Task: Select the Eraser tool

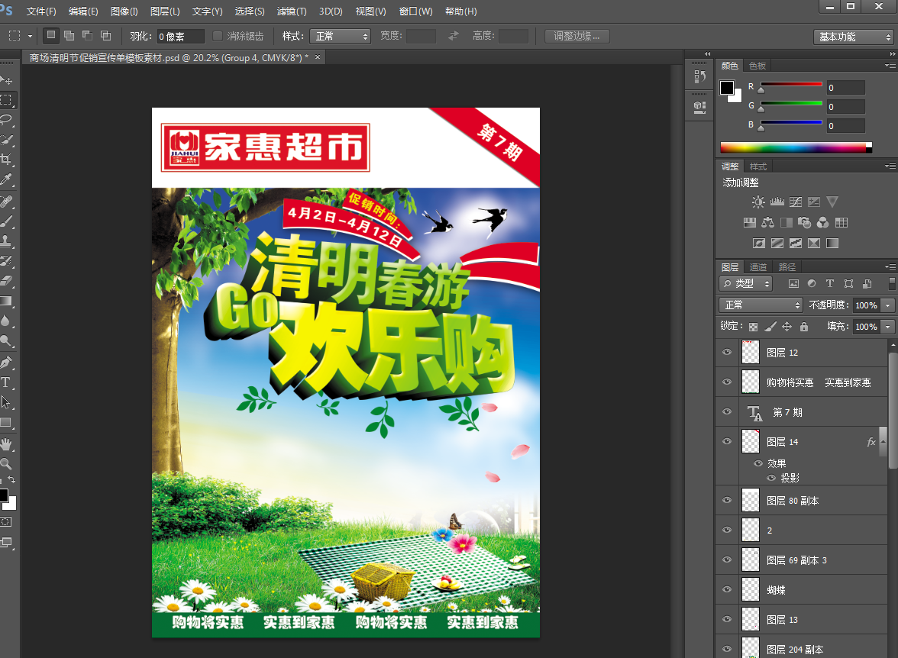Action: (6, 281)
